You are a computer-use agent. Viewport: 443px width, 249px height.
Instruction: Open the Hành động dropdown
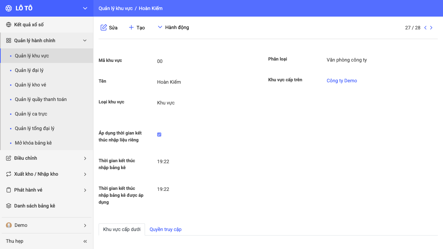(x=173, y=27)
